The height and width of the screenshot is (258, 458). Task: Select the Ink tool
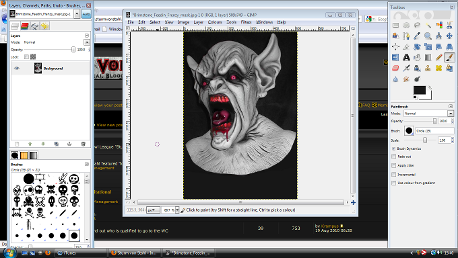tap(417, 69)
